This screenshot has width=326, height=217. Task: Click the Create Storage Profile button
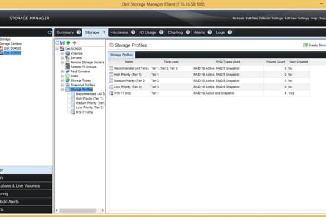point(314,45)
